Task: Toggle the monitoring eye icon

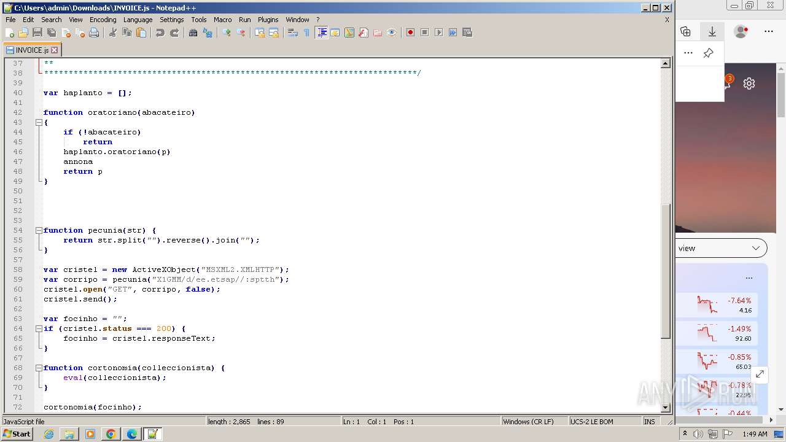Action: tap(392, 33)
